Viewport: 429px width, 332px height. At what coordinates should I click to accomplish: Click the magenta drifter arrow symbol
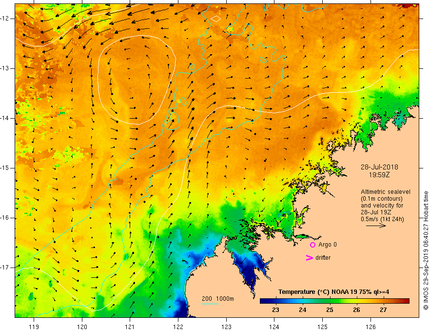pos(309,258)
